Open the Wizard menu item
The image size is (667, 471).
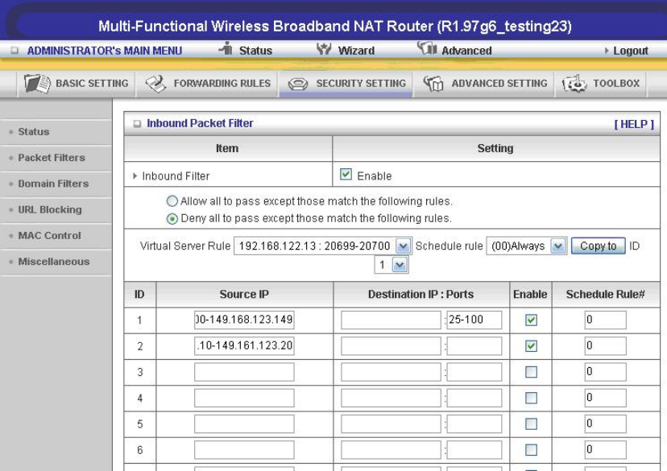[356, 51]
